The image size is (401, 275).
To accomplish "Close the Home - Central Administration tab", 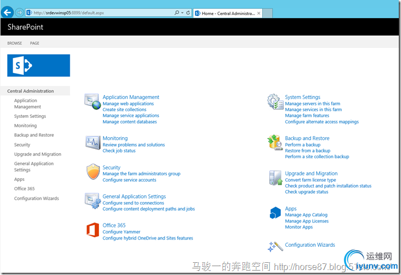I will click(259, 13).
